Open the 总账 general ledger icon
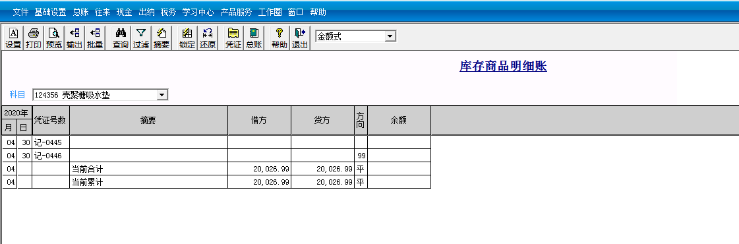739x244 pixels. pos(254,38)
